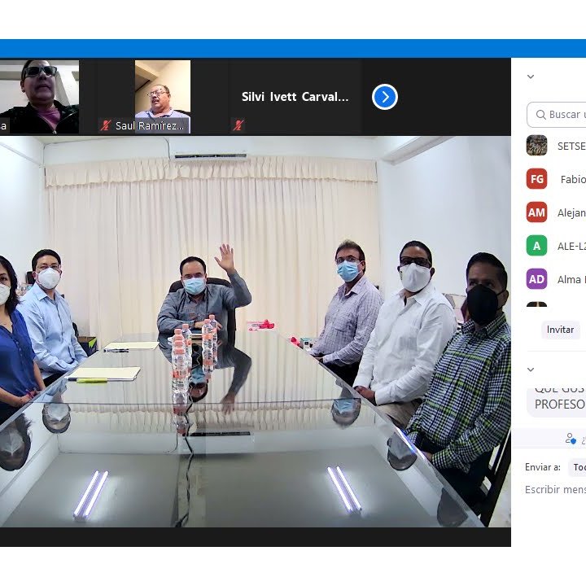Click the muted mic icon under Silvi Ivett Carval
This screenshot has height=586, width=586.
tap(238, 125)
